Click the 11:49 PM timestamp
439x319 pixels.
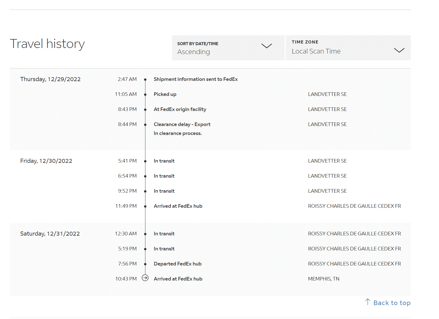126,206
